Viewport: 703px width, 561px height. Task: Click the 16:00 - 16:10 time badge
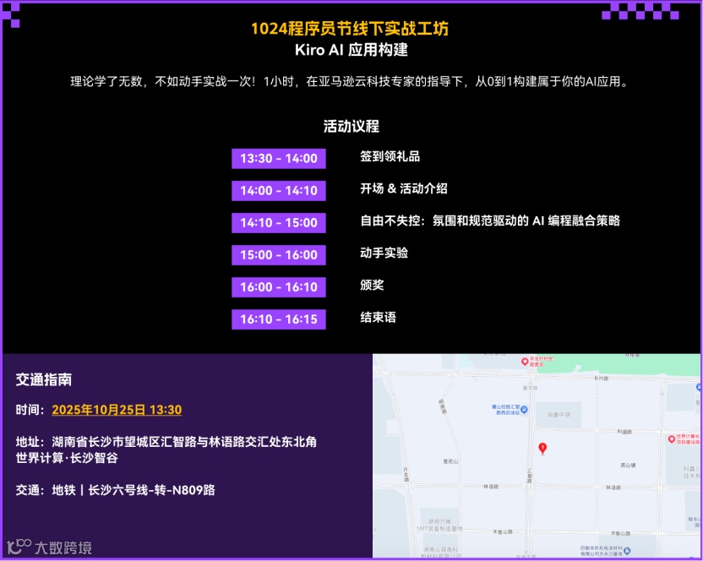click(279, 287)
